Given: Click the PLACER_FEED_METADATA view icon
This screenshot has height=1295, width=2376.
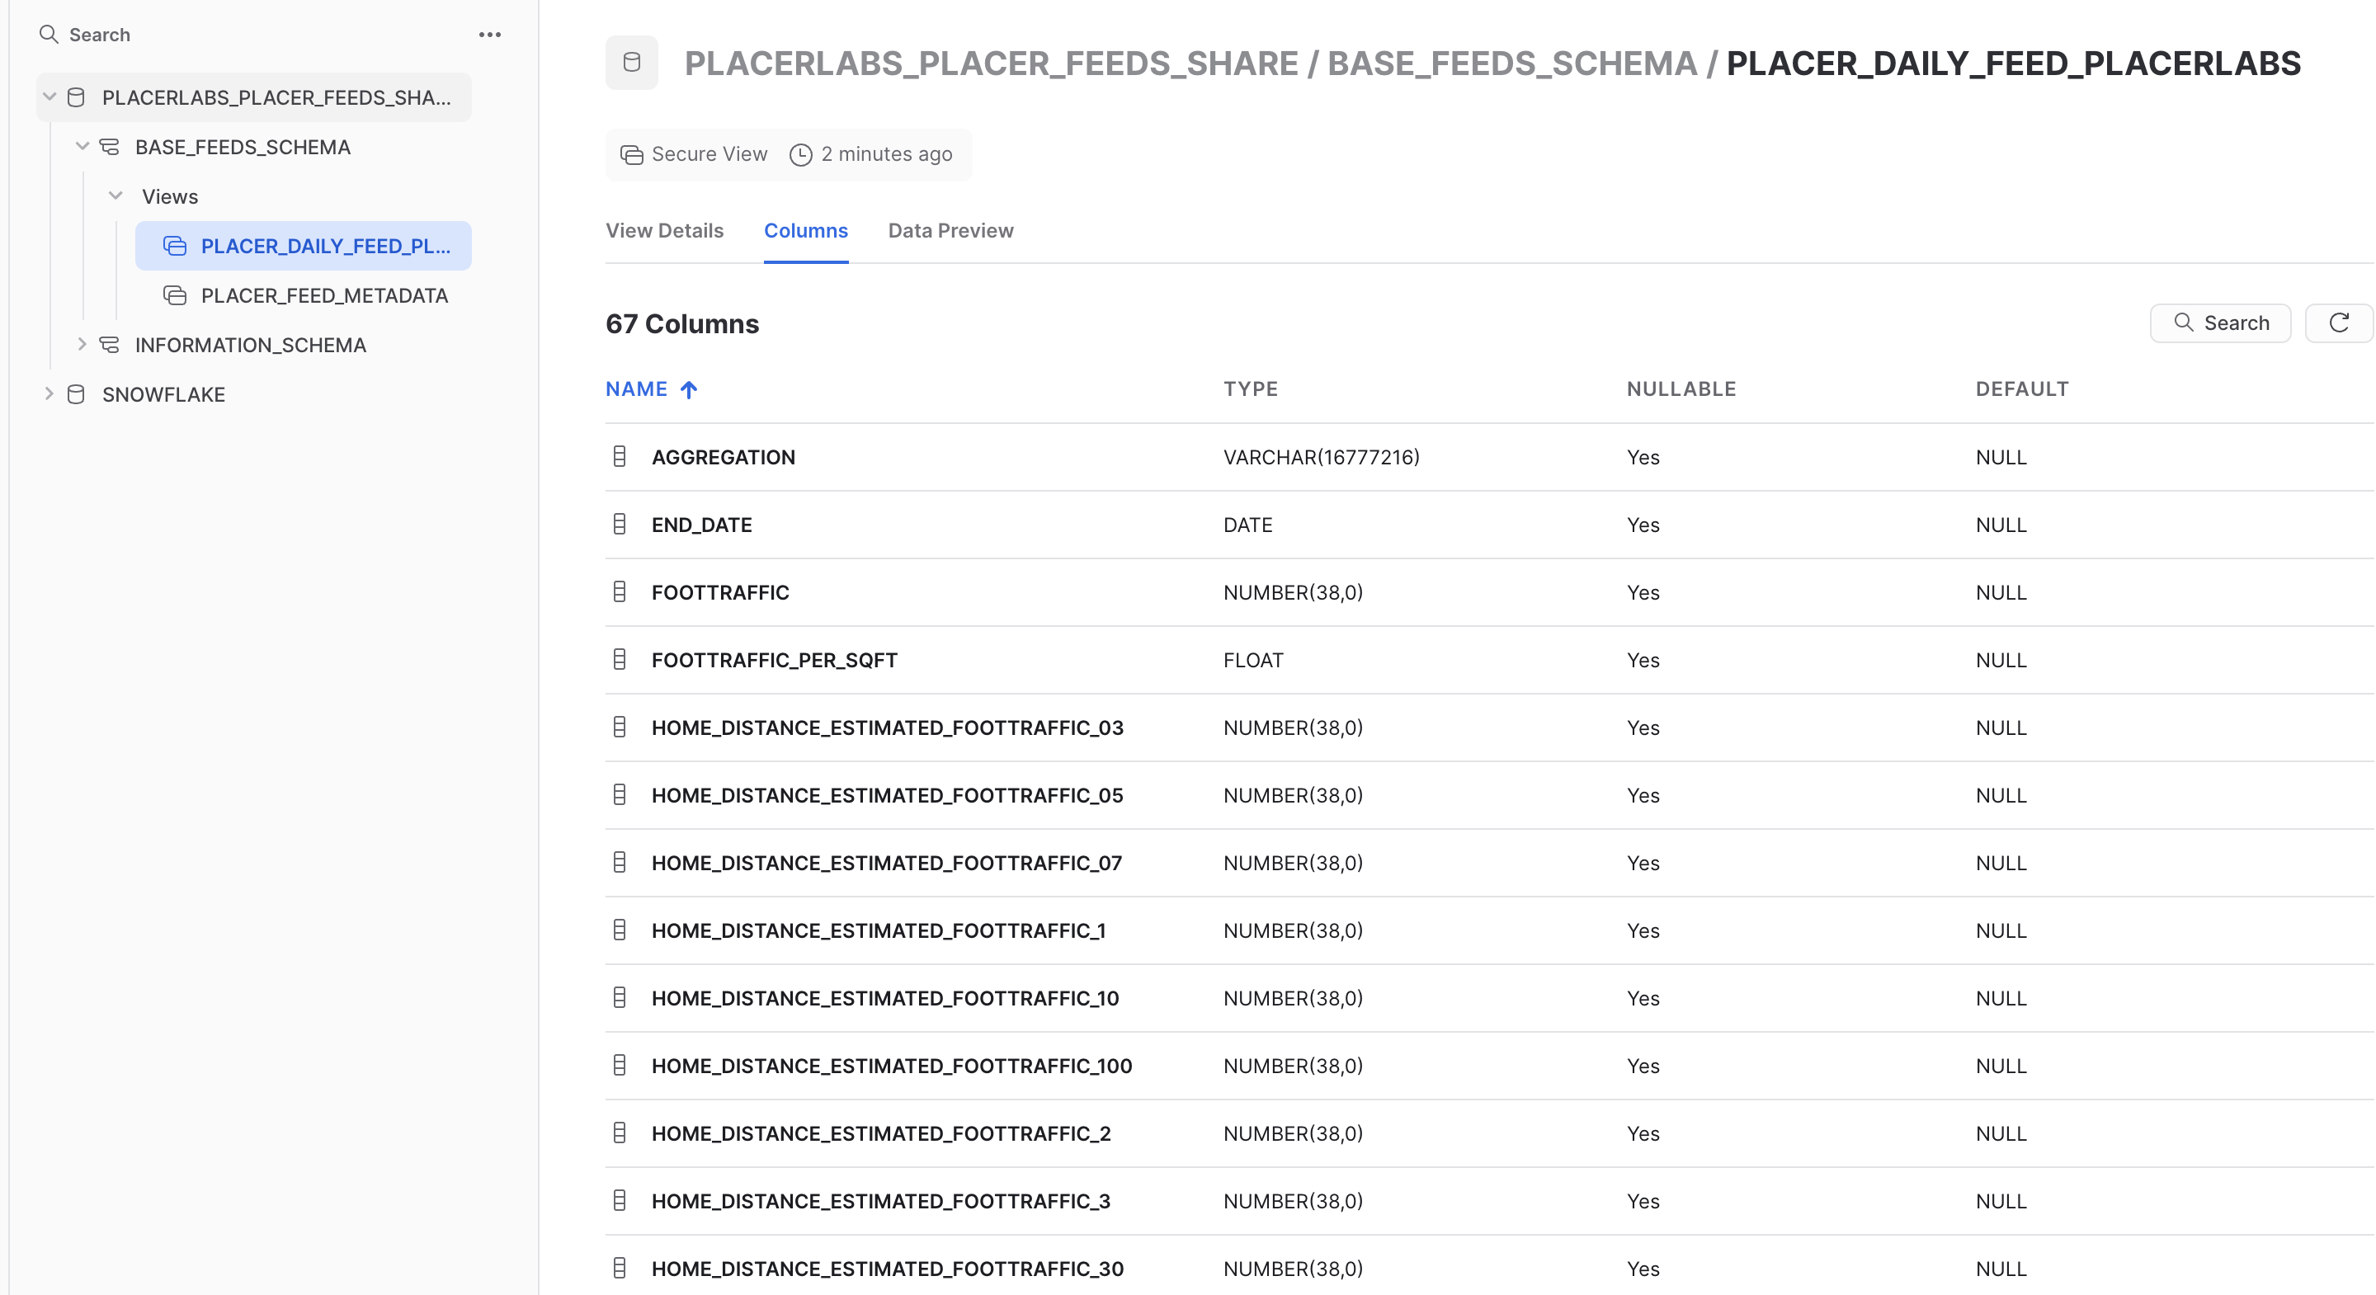Looking at the screenshot, I should click(175, 295).
